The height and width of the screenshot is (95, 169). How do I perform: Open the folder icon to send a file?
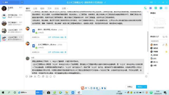pos(39,77)
